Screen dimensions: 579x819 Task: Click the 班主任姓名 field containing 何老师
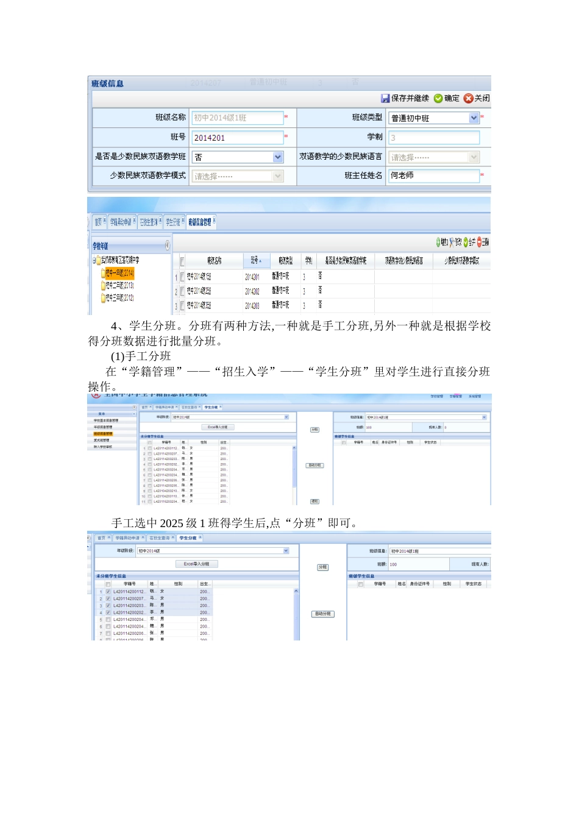[x=434, y=175]
